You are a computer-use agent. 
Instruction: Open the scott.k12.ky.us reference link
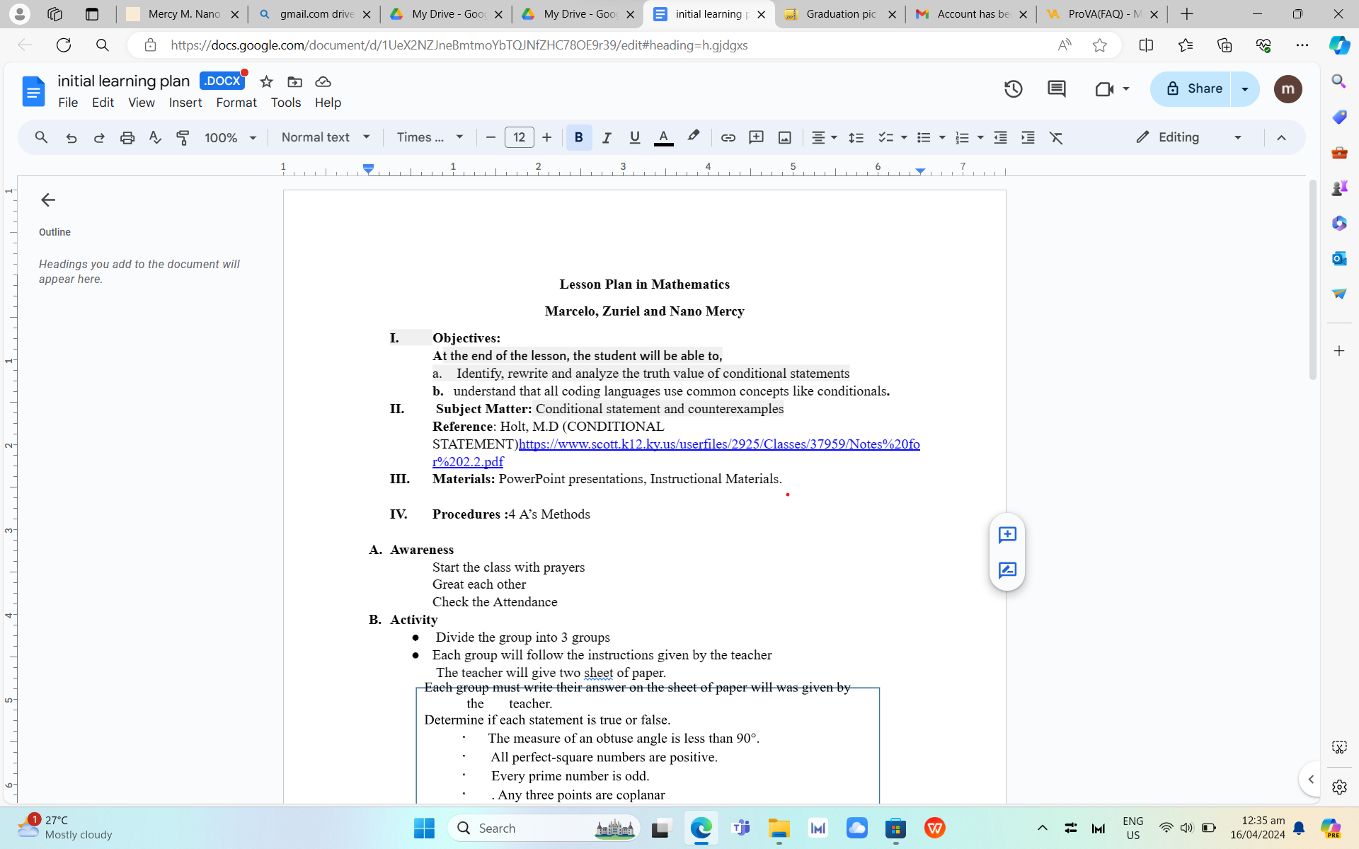(x=718, y=444)
